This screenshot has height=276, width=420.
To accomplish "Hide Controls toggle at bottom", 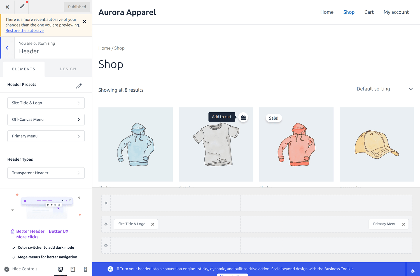I will [21, 269].
